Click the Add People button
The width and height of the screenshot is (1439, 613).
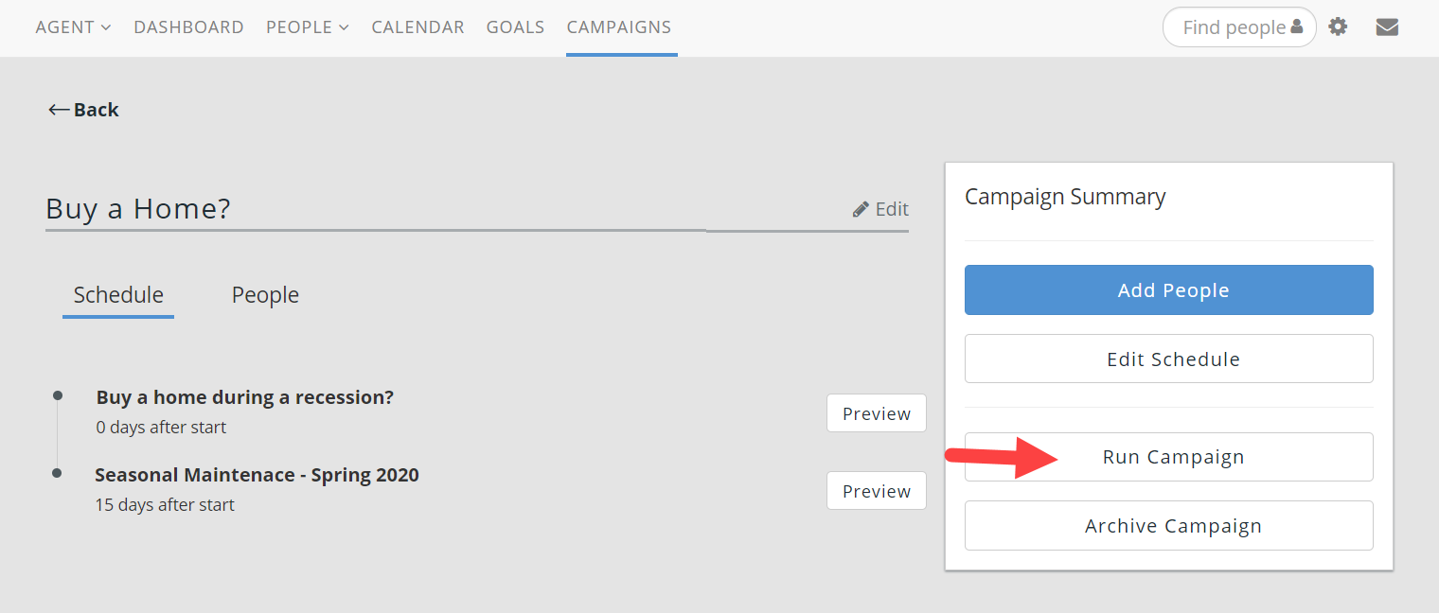click(x=1169, y=290)
